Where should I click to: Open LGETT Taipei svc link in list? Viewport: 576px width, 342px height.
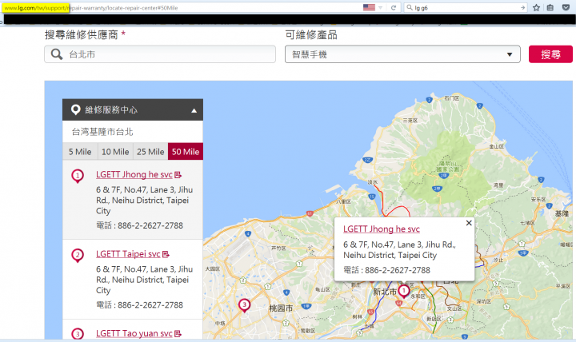(x=128, y=254)
